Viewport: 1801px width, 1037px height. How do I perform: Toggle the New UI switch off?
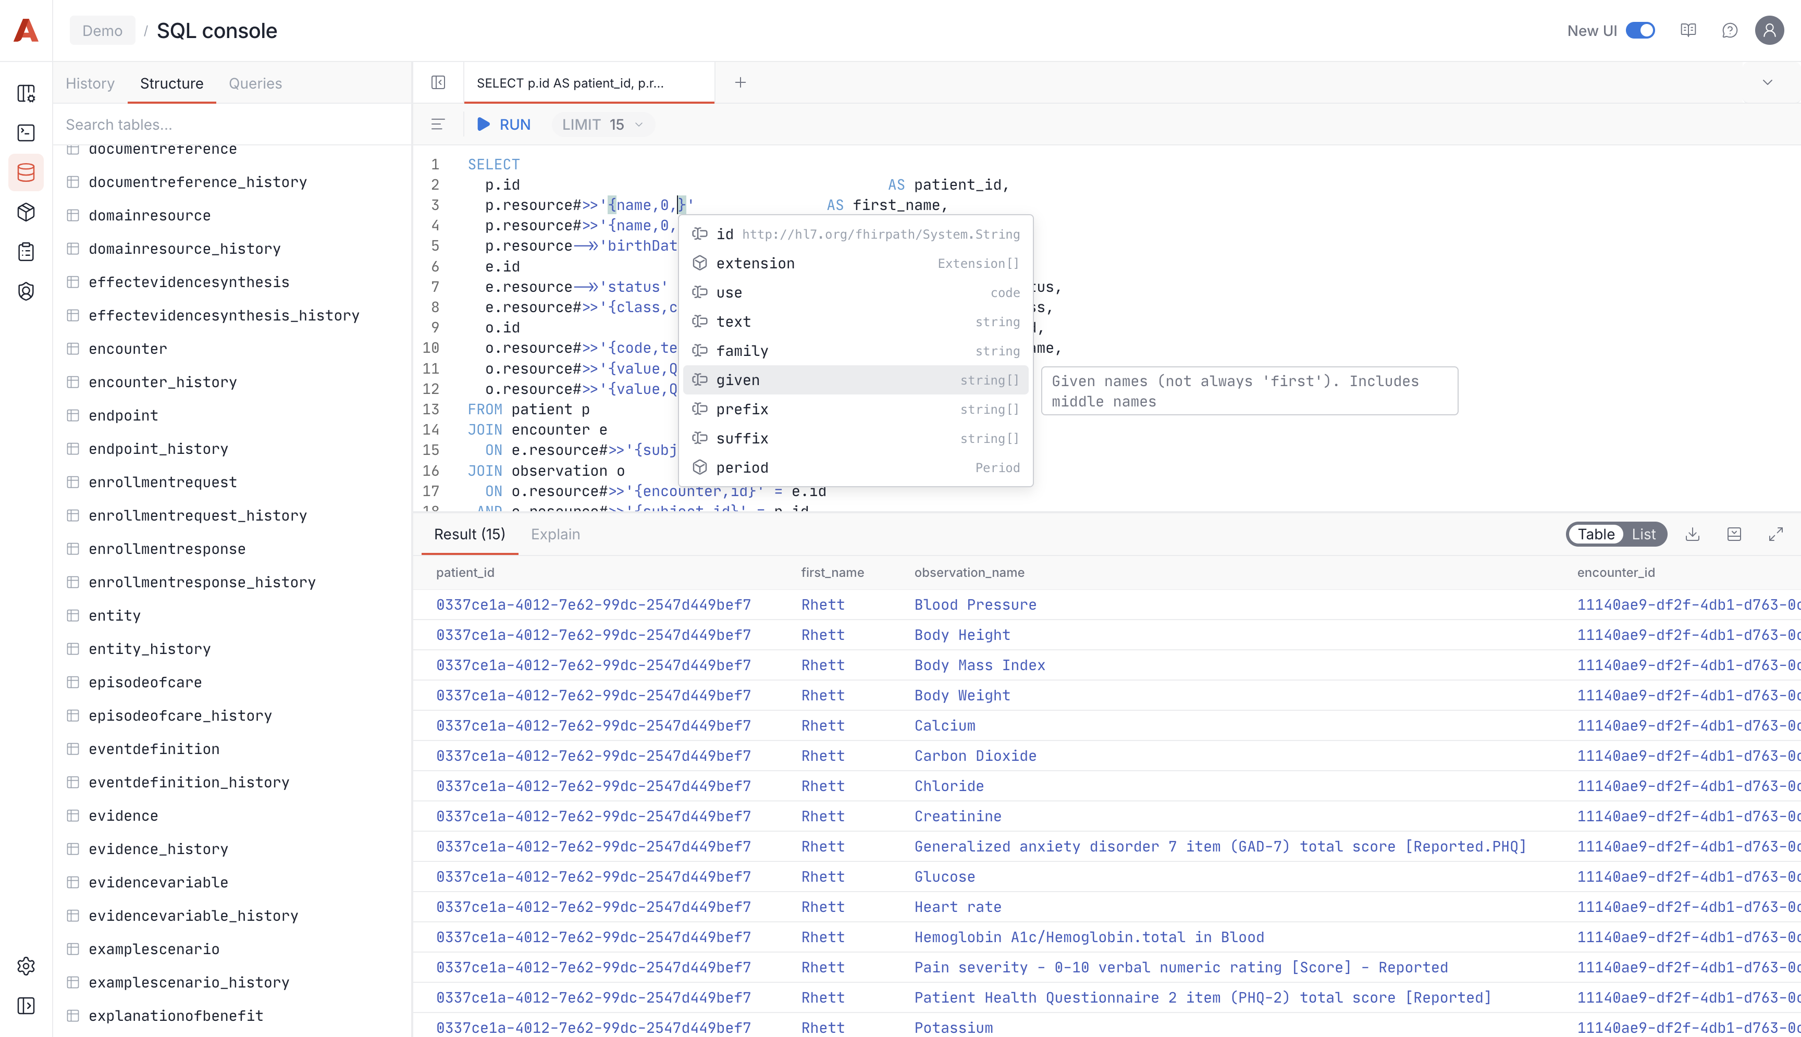pyautogui.click(x=1641, y=30)
